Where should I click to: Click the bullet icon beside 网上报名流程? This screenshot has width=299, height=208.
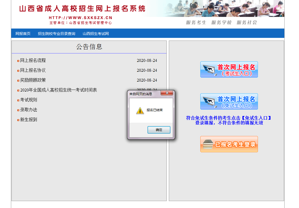(x=18, y=61)
